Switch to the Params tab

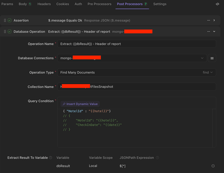(7, 4)
